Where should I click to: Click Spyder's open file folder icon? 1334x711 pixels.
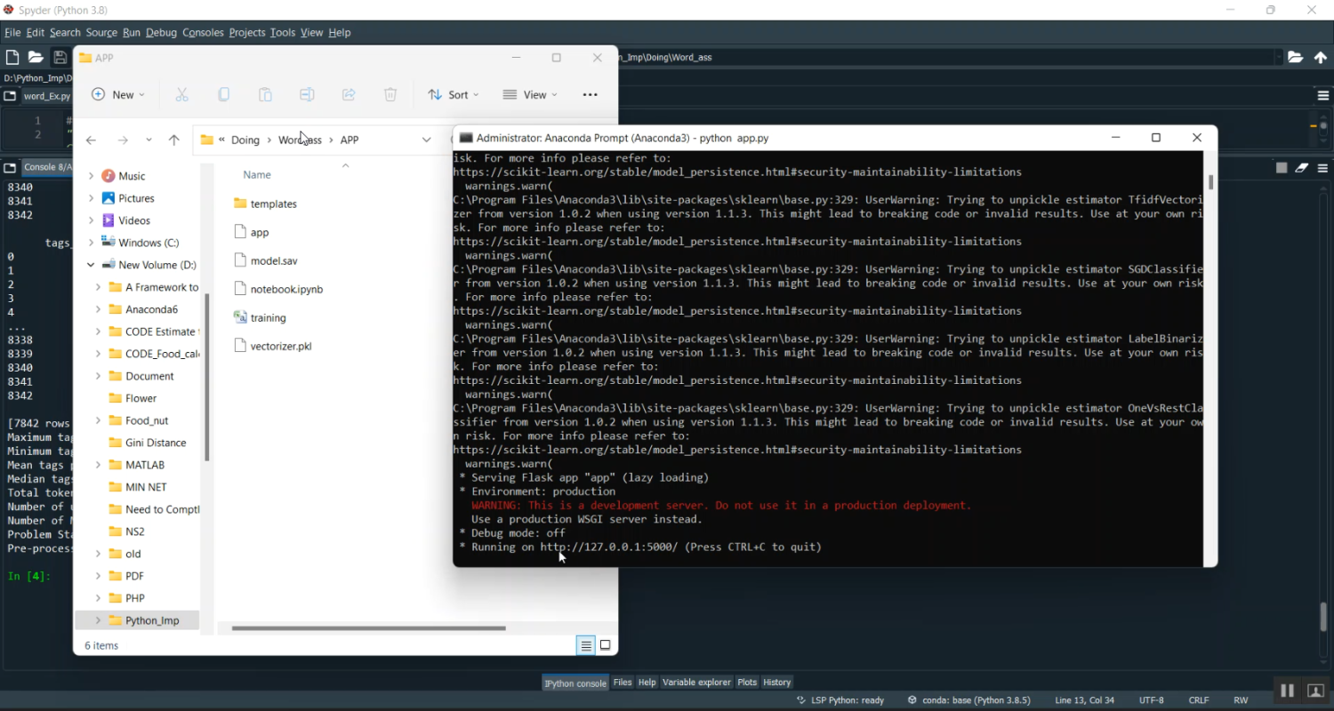coord(36,58)
